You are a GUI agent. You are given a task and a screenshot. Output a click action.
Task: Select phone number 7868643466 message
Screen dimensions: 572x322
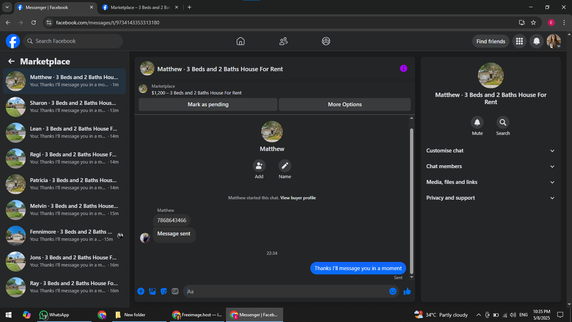pyautogui.click(x=172, y=220)
